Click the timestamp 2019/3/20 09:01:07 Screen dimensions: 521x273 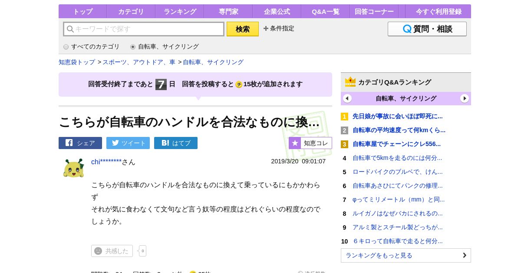pyautogui.click(x=298, y=161)
